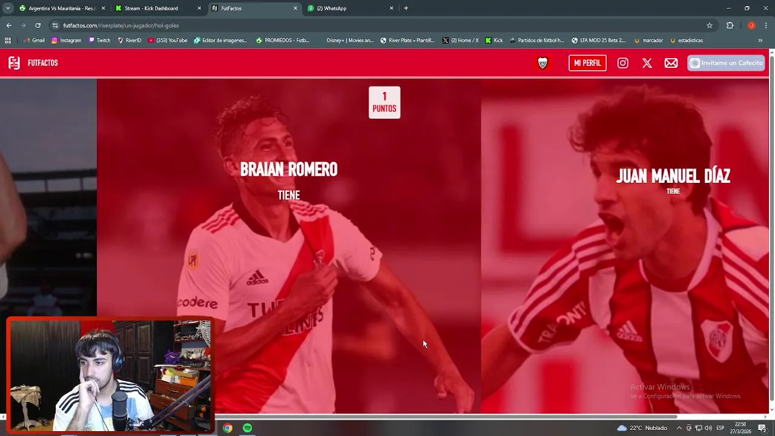Bookmark this page with the star icon
The height and width of the screenshot is (436, 775).
click(x=710, y=25)
